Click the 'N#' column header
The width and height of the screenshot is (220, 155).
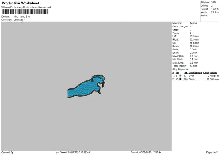click(x=177, y=73)
